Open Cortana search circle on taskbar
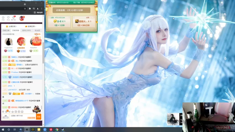The width and height of the screenshot is (235, 132). click(x=9, y=130)
